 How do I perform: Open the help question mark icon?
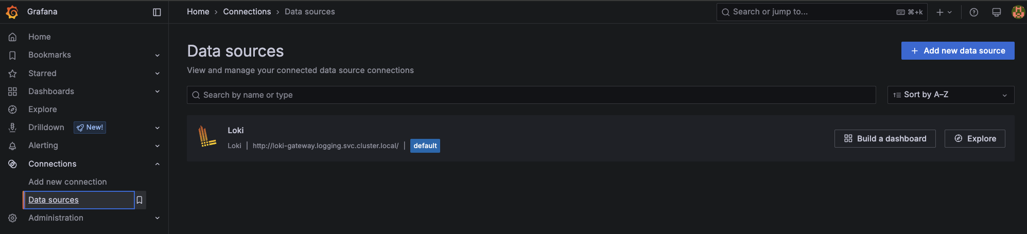tap(973, 12)
